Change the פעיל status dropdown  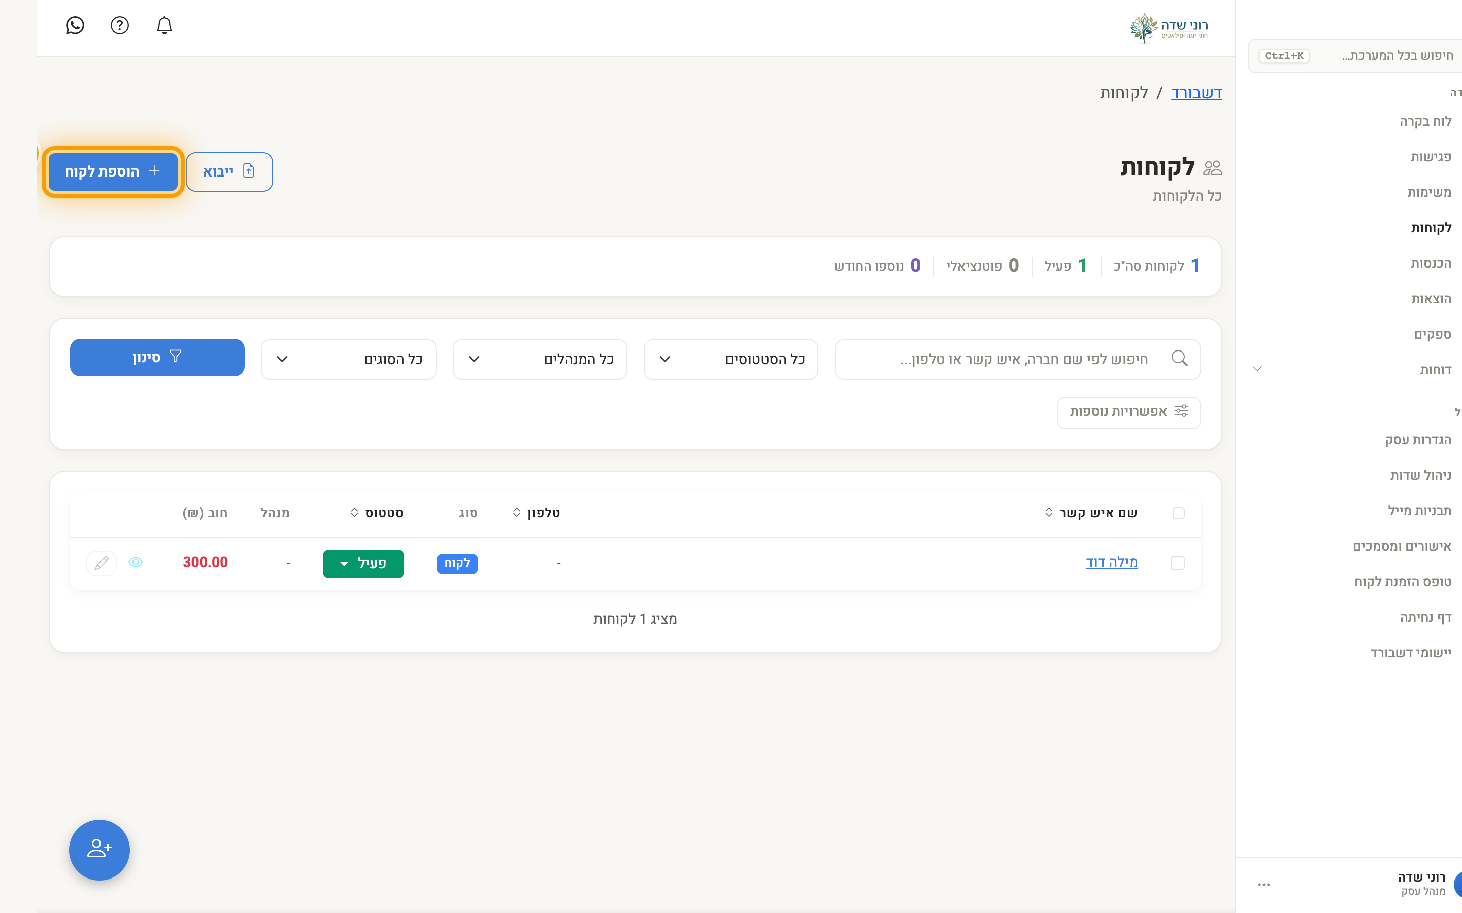363,564
